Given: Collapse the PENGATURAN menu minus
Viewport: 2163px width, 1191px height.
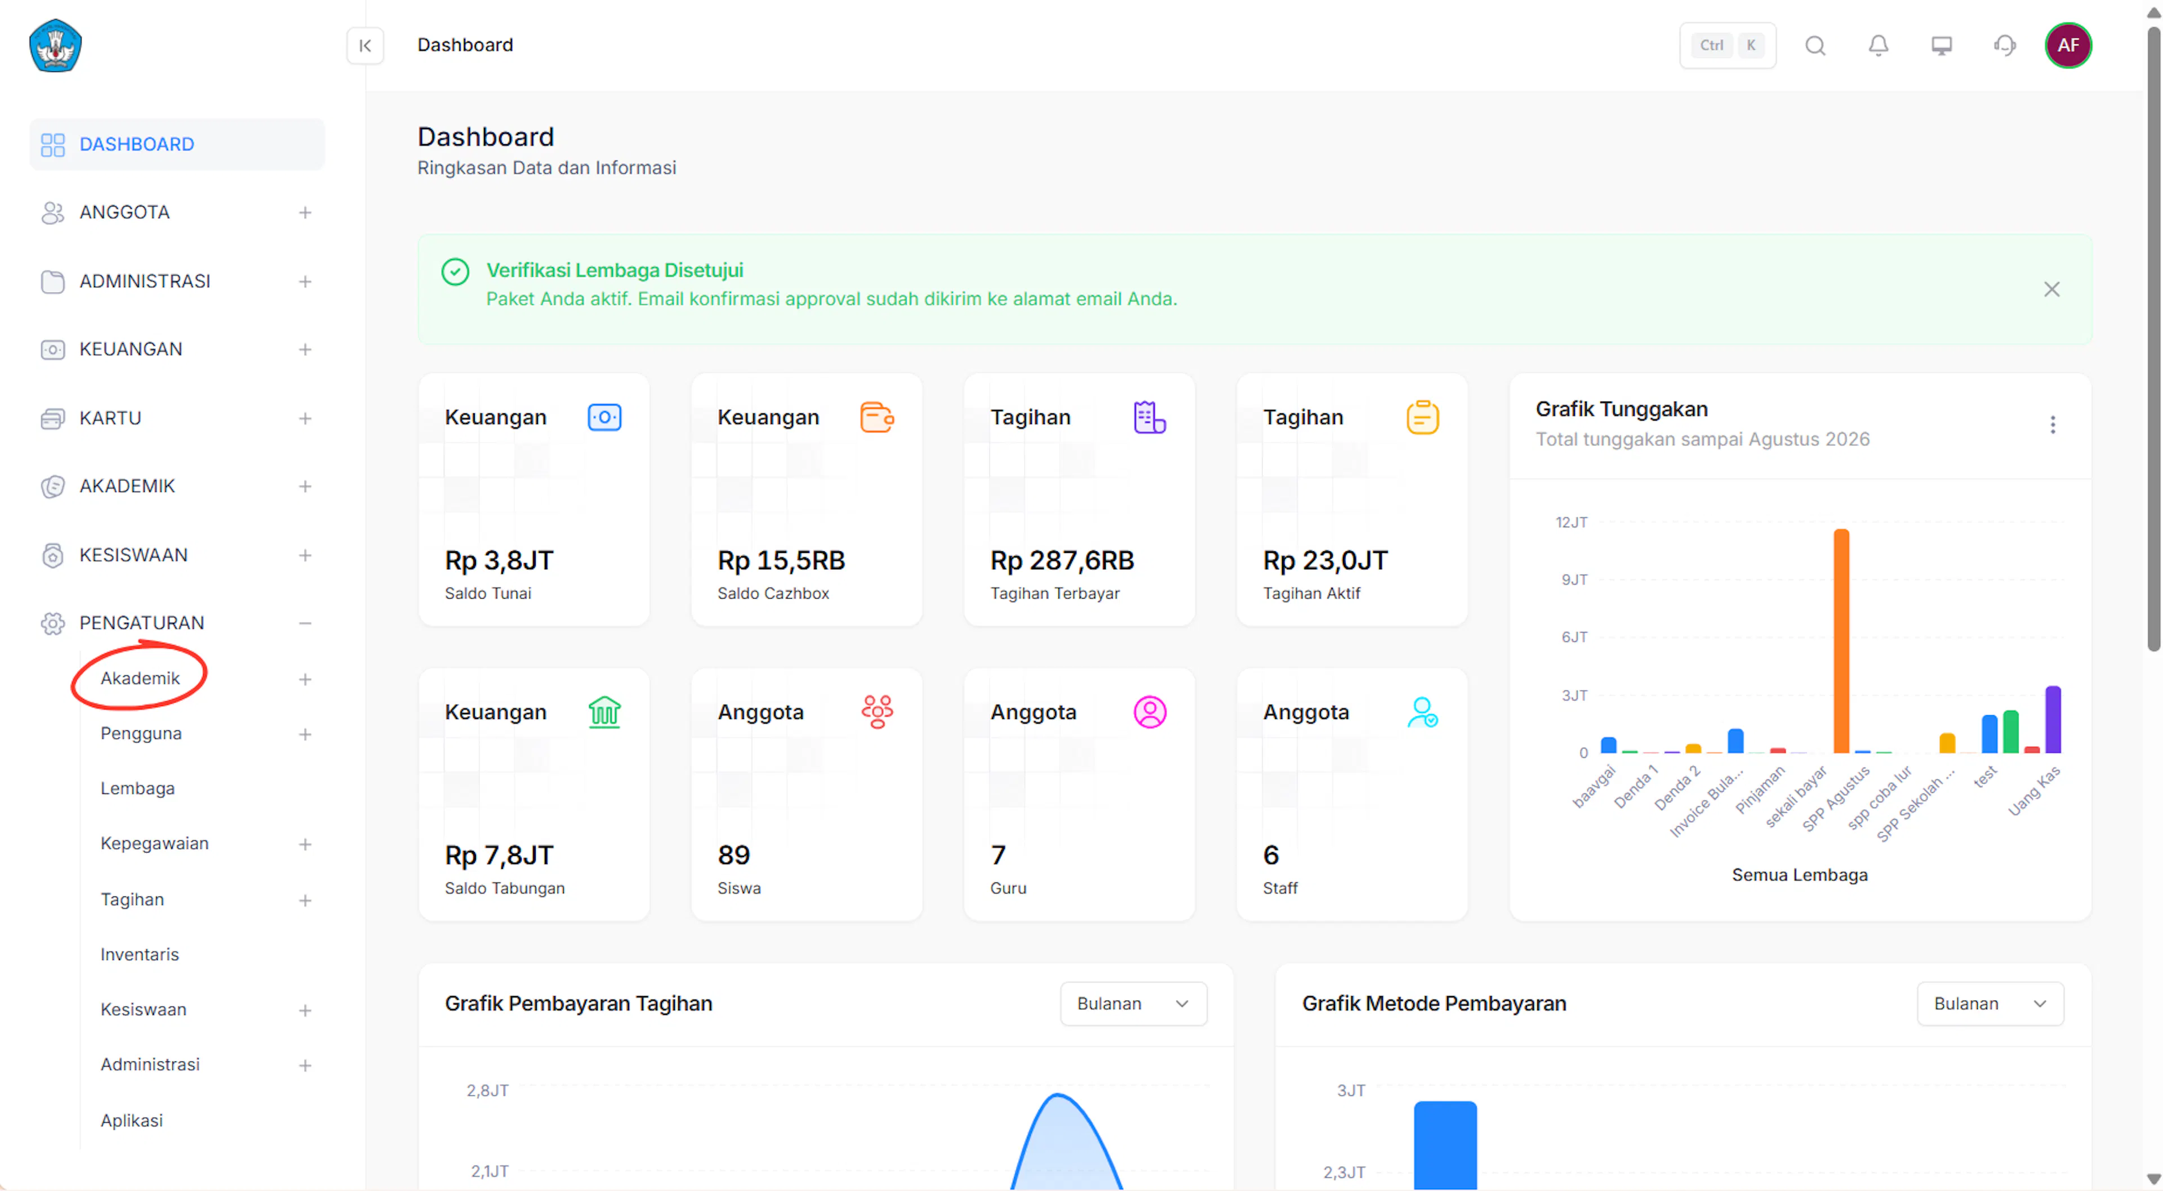Looking at the screenshot, I should [x=305, y=623].
